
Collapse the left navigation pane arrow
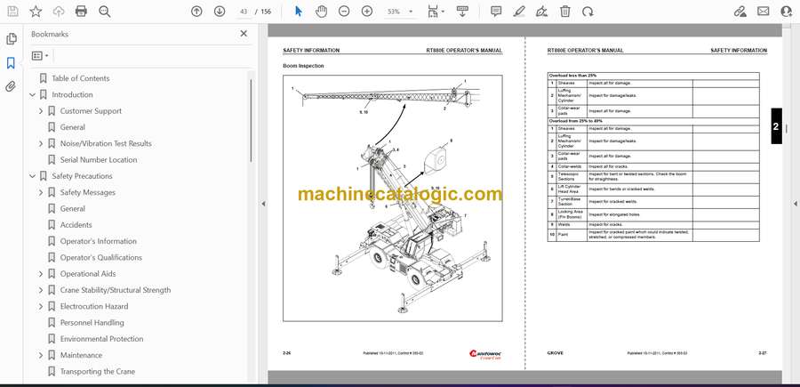[x=263, y=204]
